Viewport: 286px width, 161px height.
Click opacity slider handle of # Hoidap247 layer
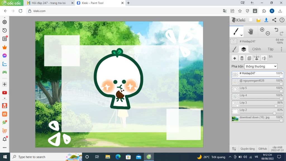point(281,76)
